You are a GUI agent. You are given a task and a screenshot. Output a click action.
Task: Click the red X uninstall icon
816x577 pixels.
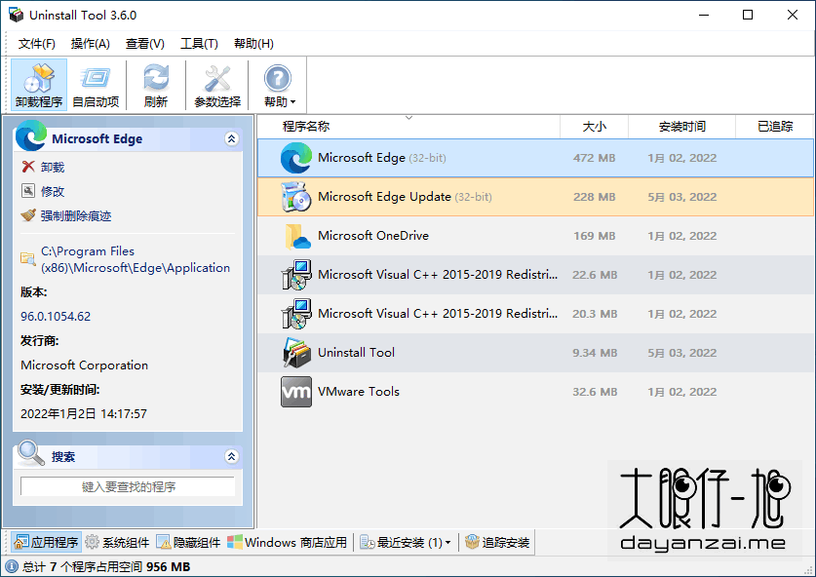point(28,167)
